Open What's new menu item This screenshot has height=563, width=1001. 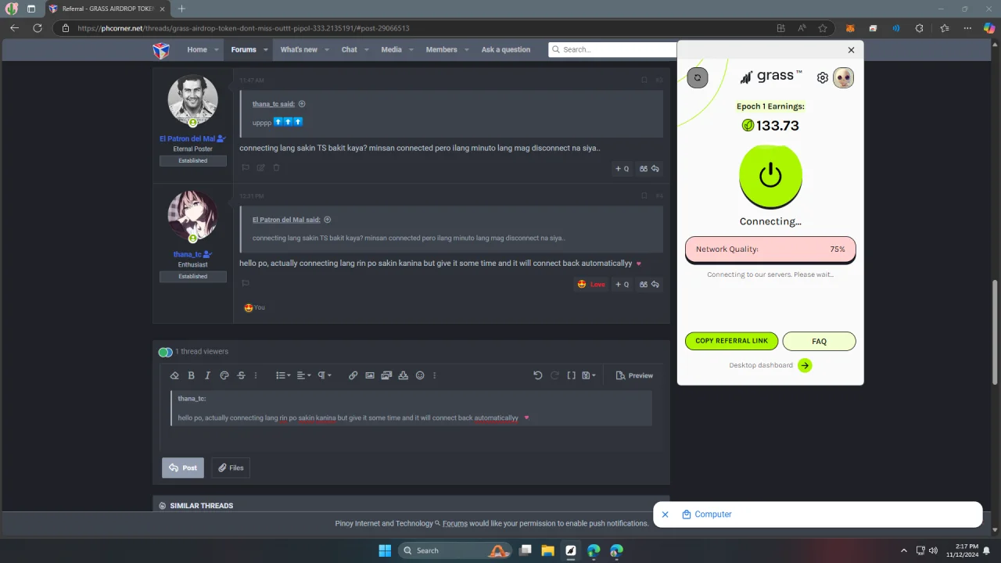[299, 49]
